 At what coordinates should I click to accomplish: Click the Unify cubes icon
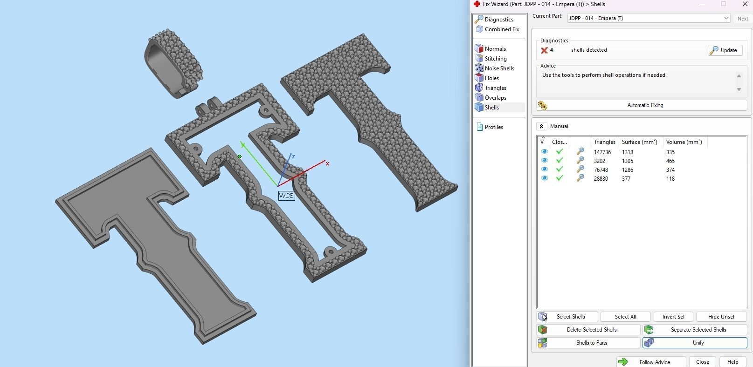point(649,343)
